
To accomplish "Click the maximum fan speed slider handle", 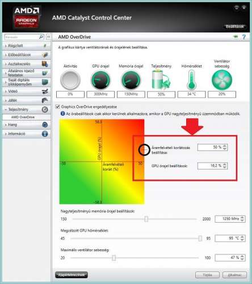I will click(114, 257).
